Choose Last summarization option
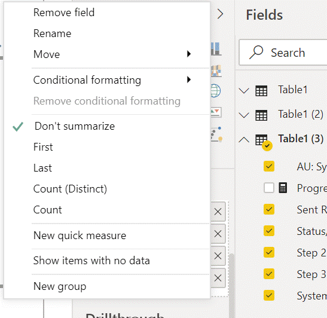The height and width of the screenshot is (318, 327). 42,168
